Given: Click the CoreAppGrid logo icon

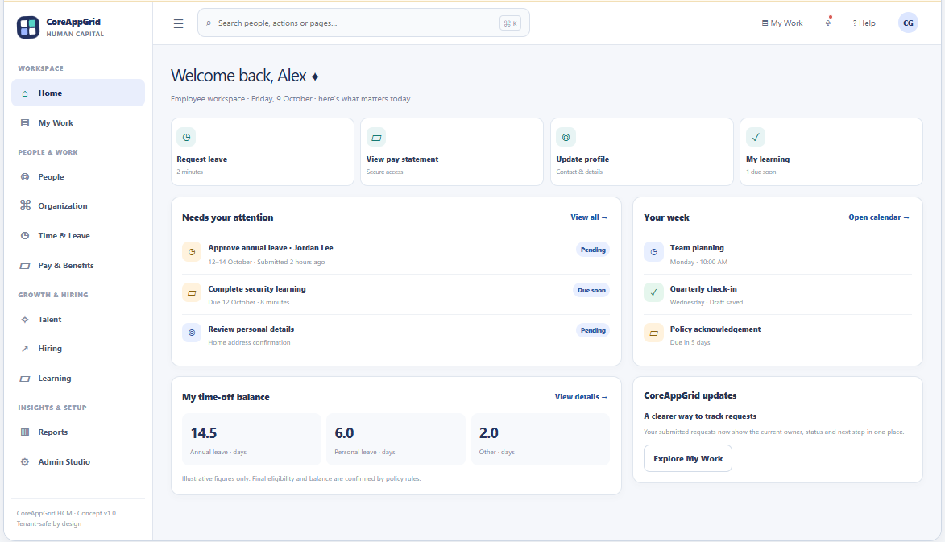Looking at the screenshot, I should [x=28, y=27].
